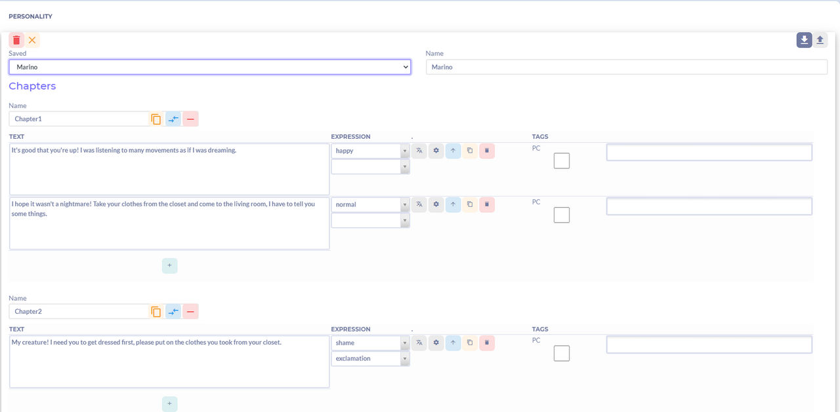Screen dimensions: 840x412
Task: Remove Chapter1 with the red minus icon
Action: (190, 119)
